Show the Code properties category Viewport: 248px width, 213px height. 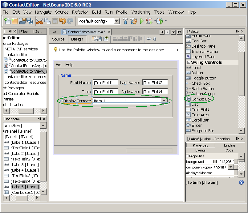(x=229, y=150)
